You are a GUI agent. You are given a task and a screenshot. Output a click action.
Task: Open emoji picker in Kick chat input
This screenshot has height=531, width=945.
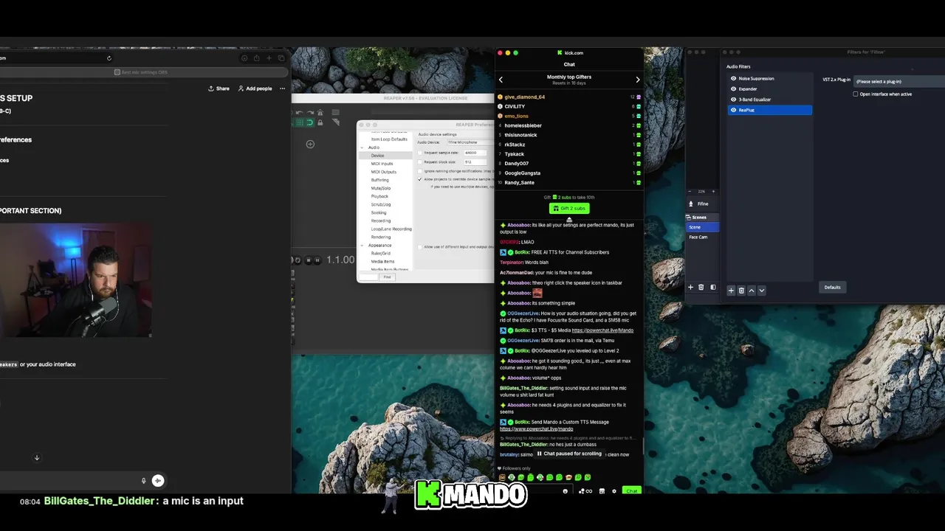click(566, 491)
